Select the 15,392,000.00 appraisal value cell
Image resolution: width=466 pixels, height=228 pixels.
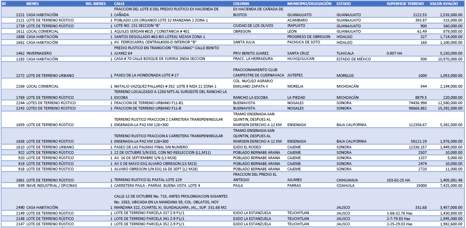tap(450, 108)
